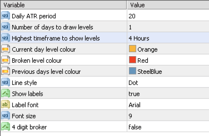Click the color icon beside Previous days level colour
This screenshot has width=209, height=136.
[6, 72]
